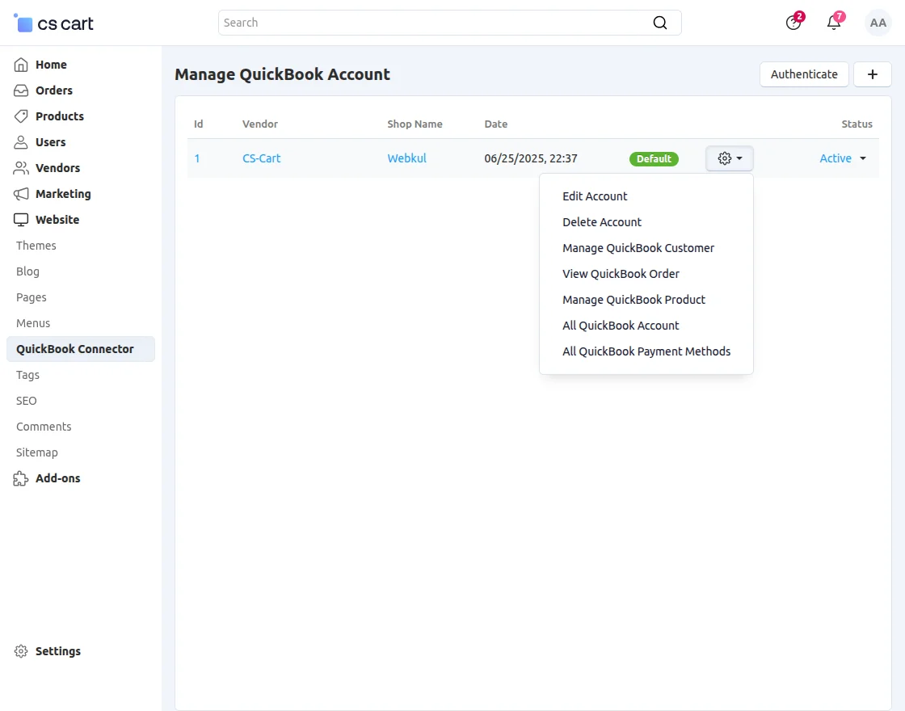Select the Marketing megaphone icon
Viewport: 905px width, 711px height.
click(20, 193)
